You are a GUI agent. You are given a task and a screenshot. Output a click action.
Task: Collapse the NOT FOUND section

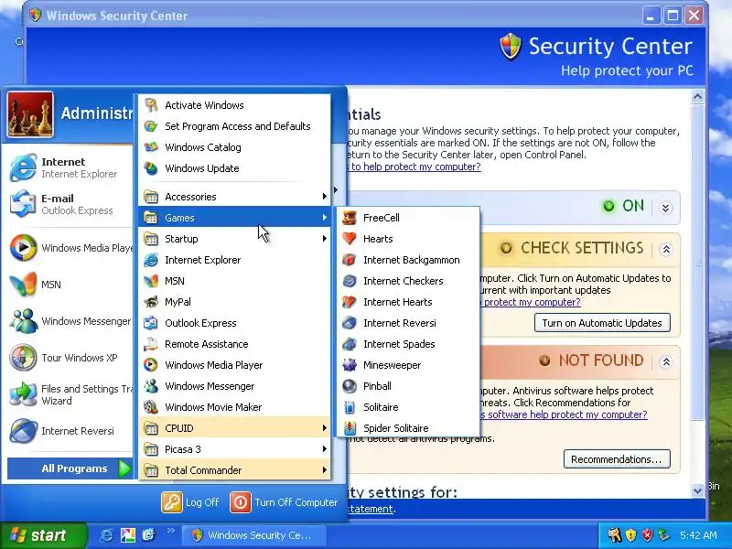coord(666,361)
